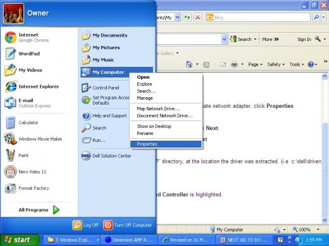This screenshot has width=329, height=246.
Task: Open Windows Movie Maker
Action: [34, 139]
